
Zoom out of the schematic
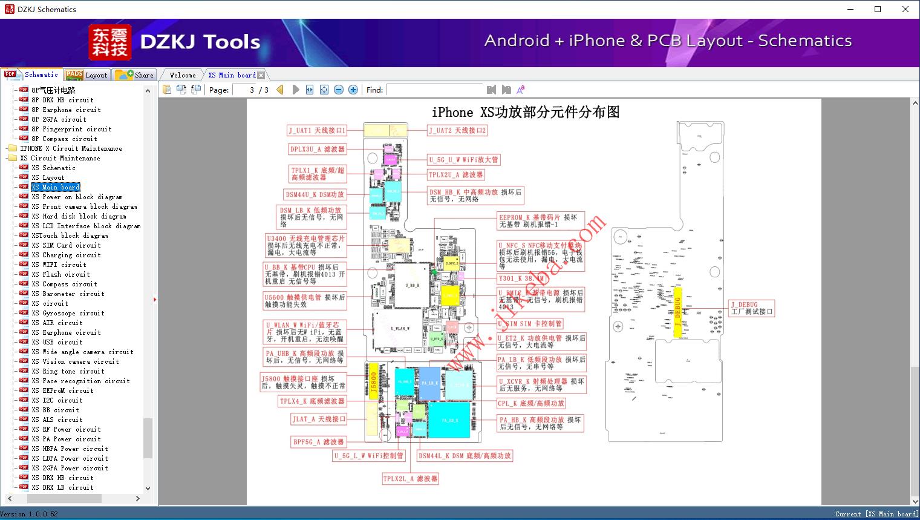tap(339, 90)
